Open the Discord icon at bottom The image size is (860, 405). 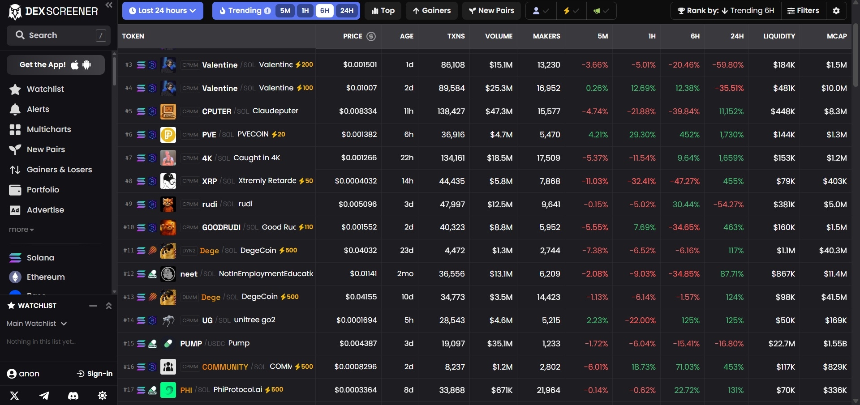(73, 396)
